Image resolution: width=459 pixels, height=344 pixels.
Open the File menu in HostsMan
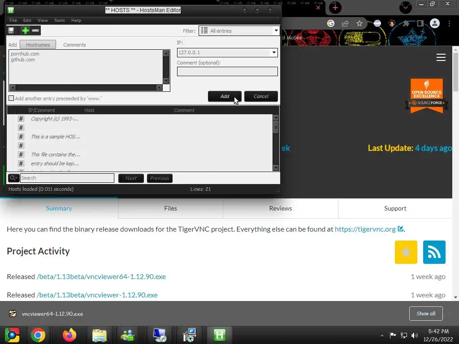pyautogui.click(x=13, y=21)
